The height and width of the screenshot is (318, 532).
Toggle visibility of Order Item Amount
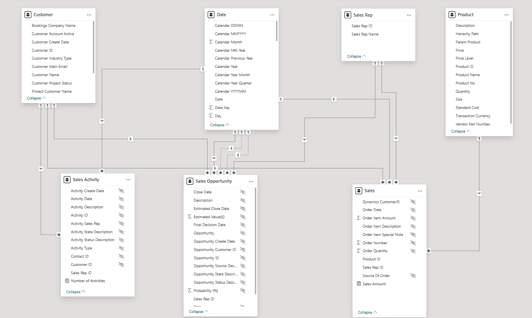click(x=413, y=218)
